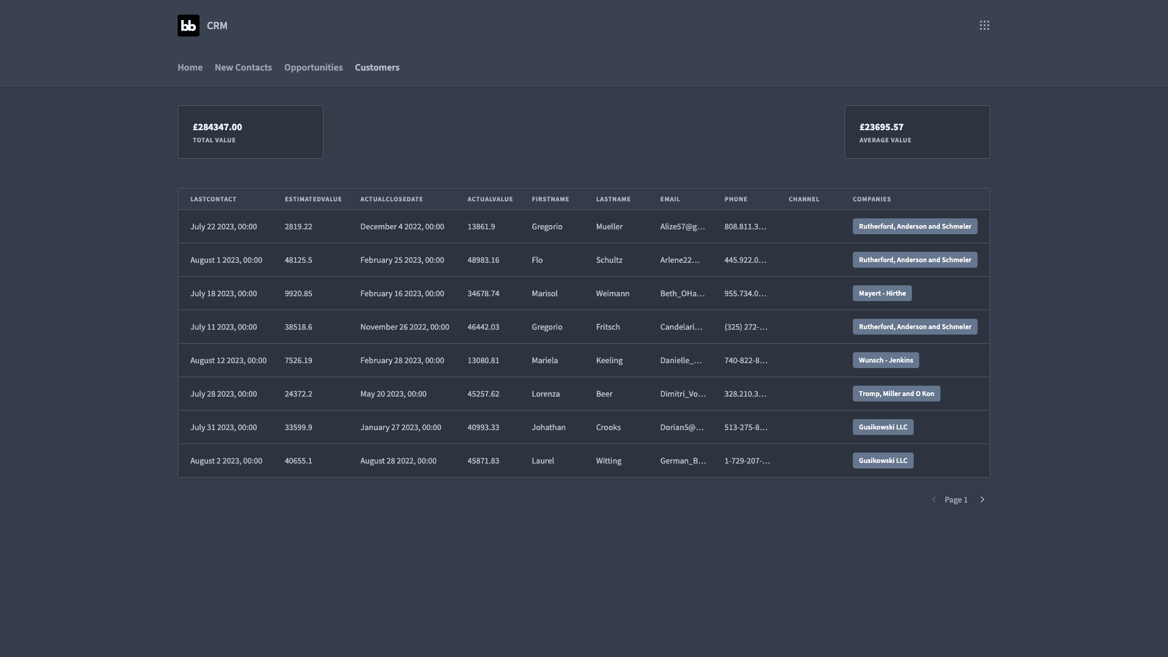
Task: Click company tag in Mueller row
Action: point(915,226)
